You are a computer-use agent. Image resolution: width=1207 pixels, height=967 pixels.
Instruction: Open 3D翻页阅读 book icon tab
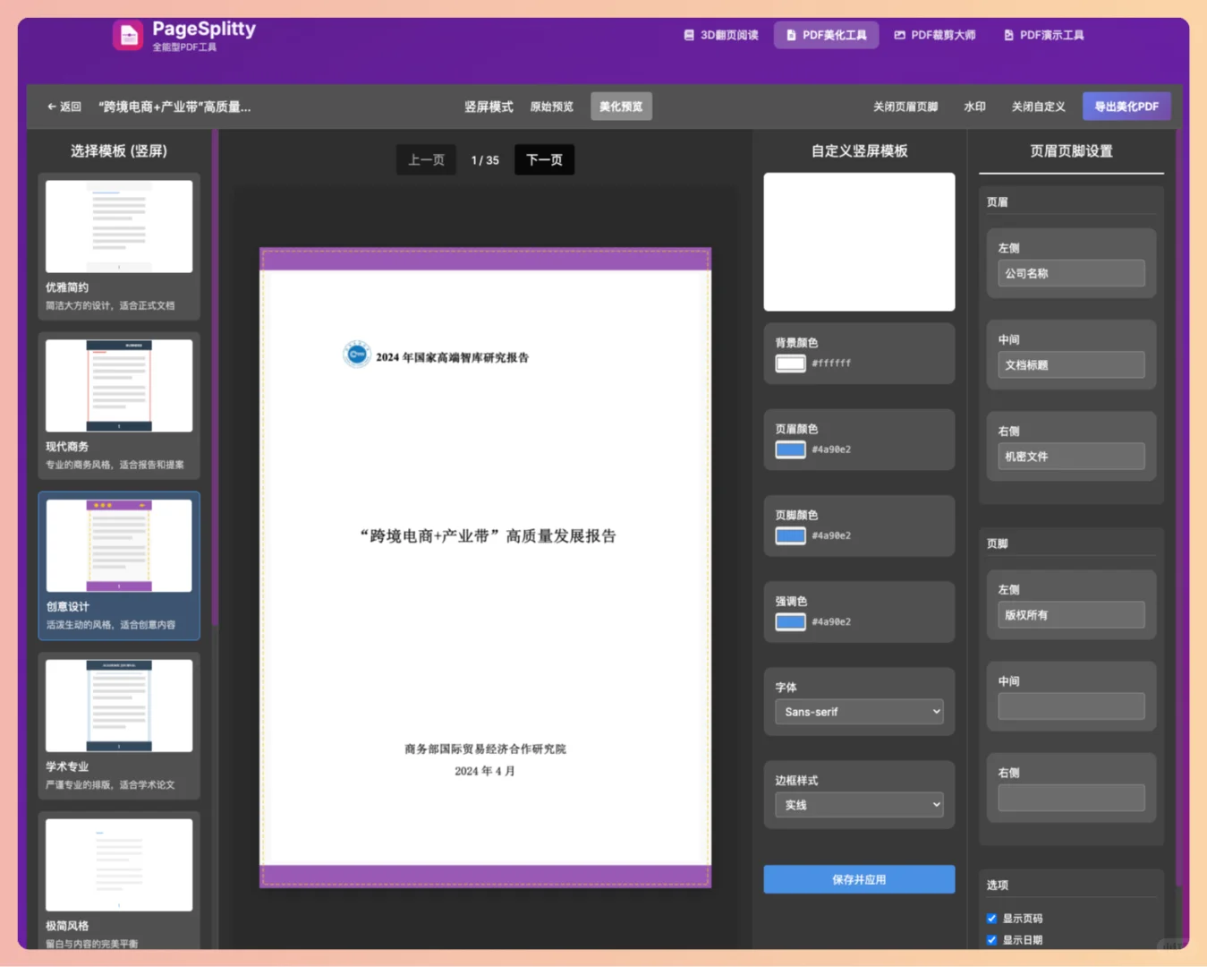tap(721, 35)
